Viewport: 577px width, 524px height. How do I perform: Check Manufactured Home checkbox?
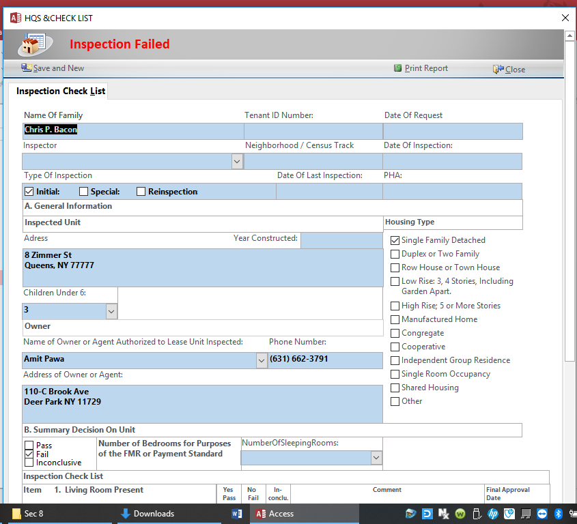pos(395,319)
